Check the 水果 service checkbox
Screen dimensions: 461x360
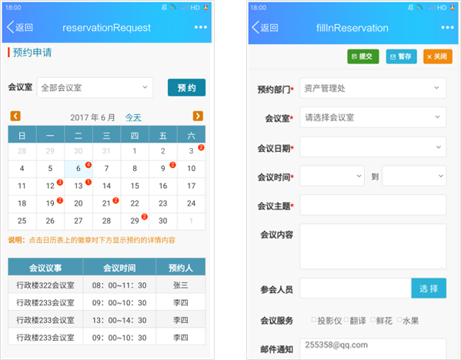pos(399,320)
